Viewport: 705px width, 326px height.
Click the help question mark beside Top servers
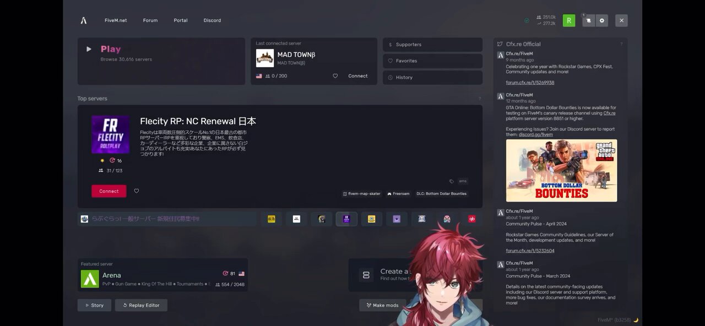click(480, 99)
